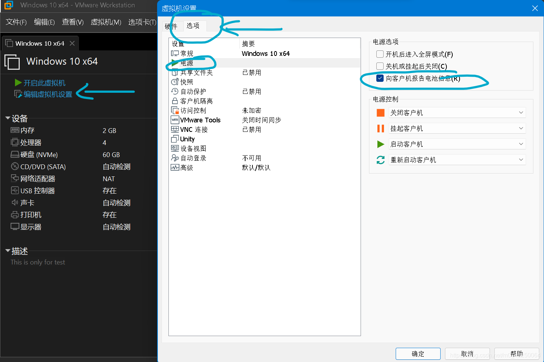Collapse the 描述 section triangle

click(x=8, y=251)
